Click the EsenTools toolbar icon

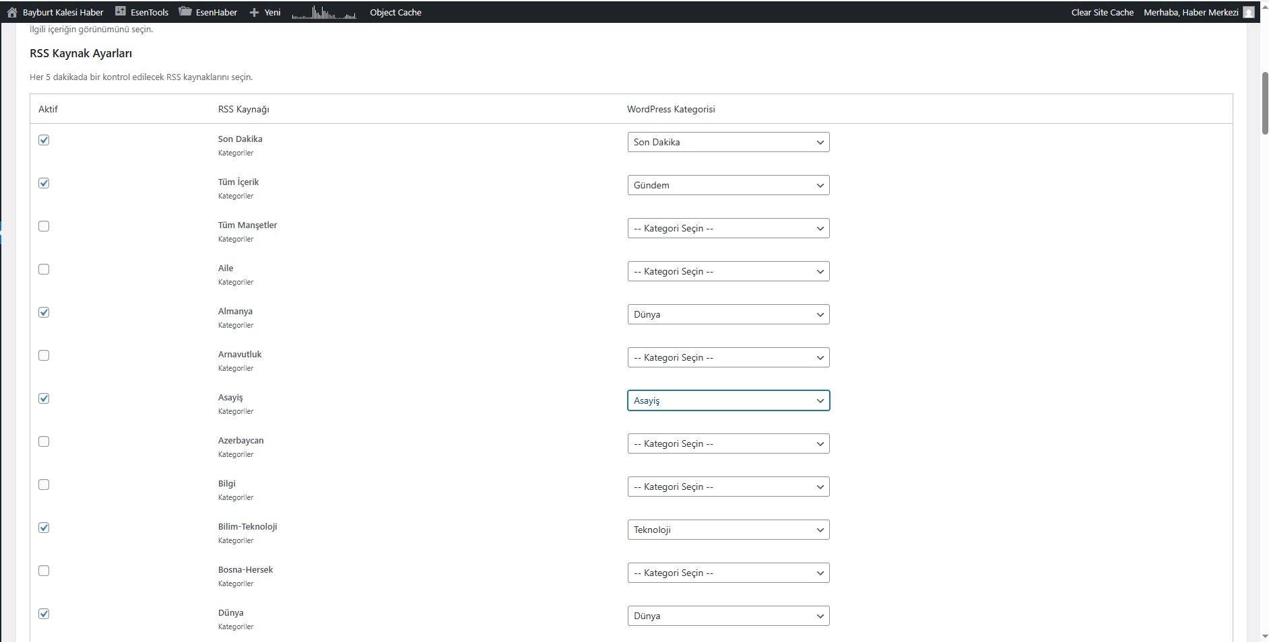[x=121, y=11]
